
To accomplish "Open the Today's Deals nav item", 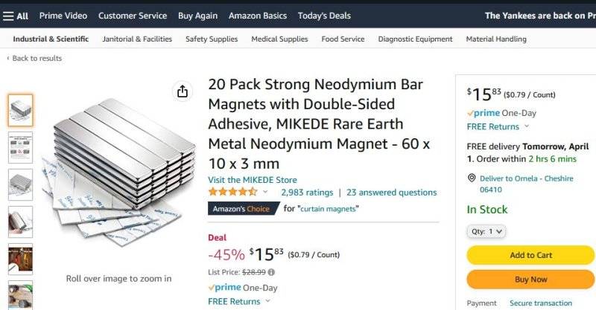I will tap(323, 16).
